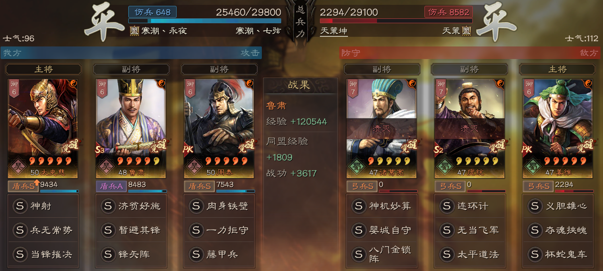Screen dimensions: 603x271
Task: Click the 防守 敌方 side header
Action: [470, 53]
